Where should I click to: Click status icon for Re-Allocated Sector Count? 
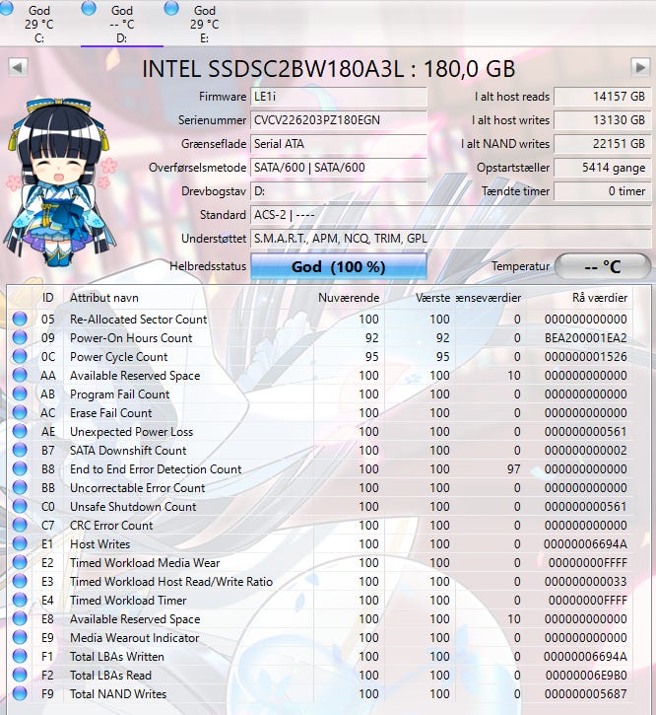tap(20, 319)
